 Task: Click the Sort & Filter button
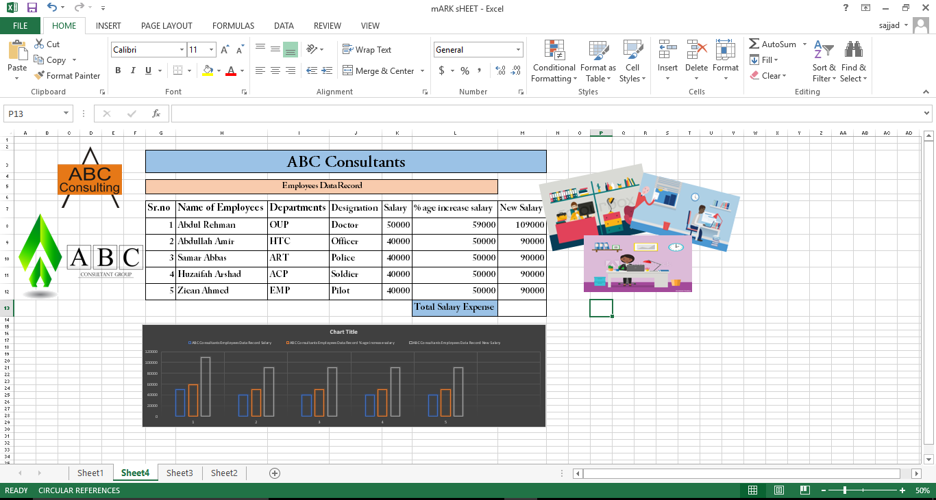tap(824, 61)
